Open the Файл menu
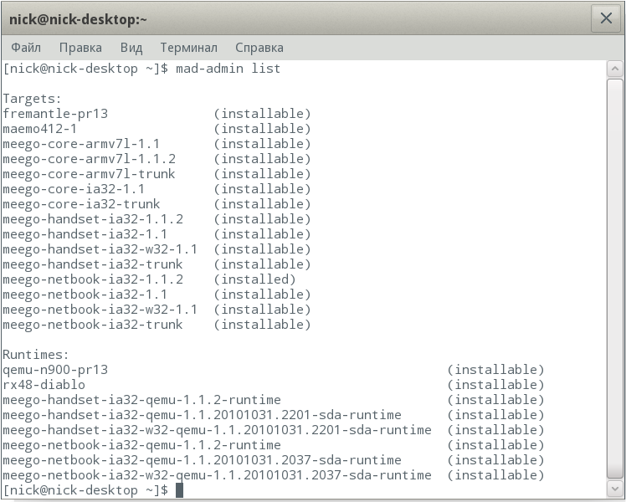The width and height of the screenshot is (626, 502). [26, 48]
